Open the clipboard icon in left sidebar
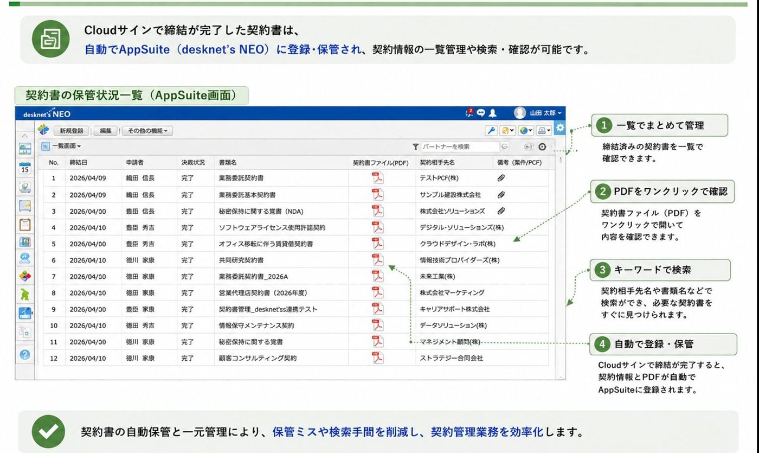 (x=25, y=224)
